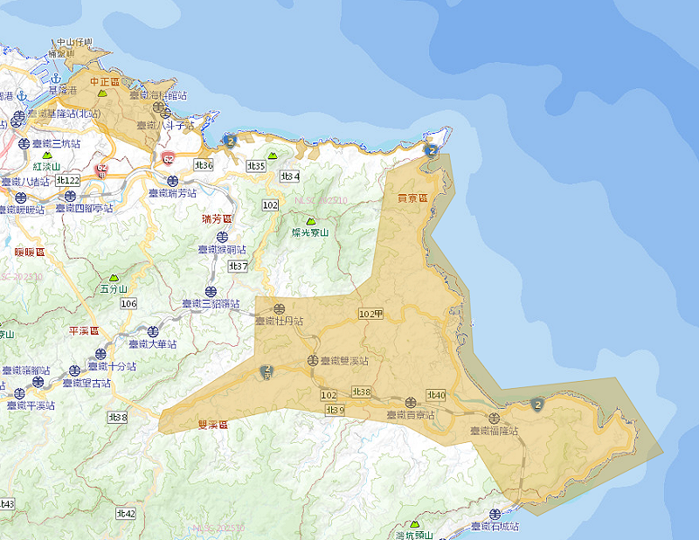Screen dimensions: 699x540
Task: Select the 臺鐵平溪站 station marker
Action: coord(20,393)
